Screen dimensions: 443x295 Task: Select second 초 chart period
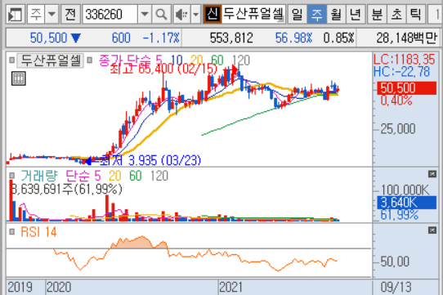pyautogui.click(x=396, y=14)
